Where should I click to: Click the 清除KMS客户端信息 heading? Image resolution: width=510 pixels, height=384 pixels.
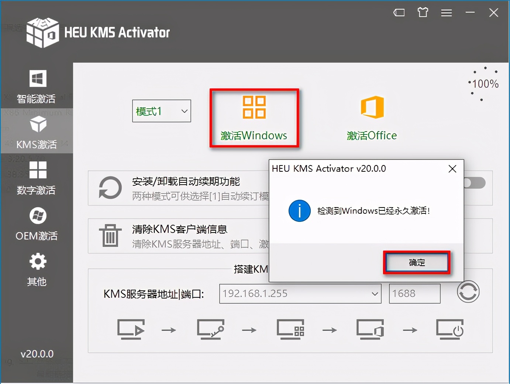[180, 229]
